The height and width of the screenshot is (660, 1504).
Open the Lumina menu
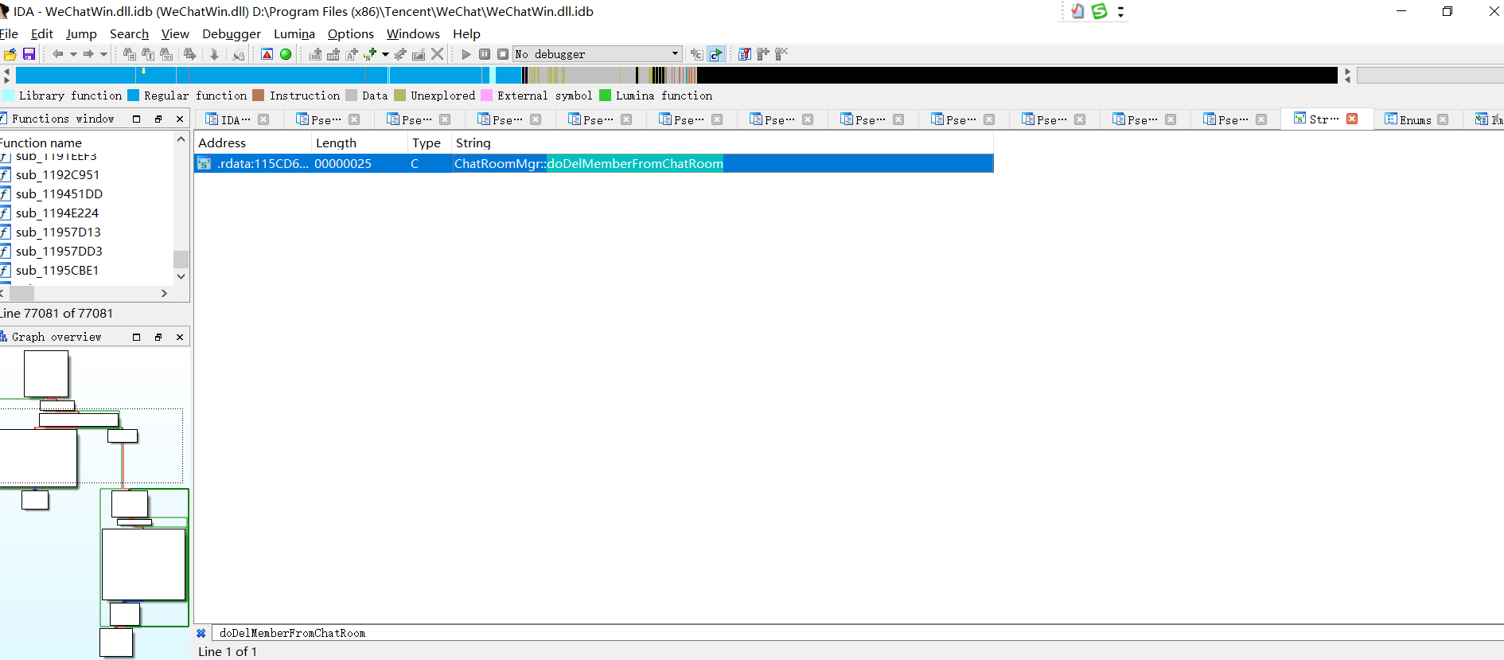pos(294,33)
